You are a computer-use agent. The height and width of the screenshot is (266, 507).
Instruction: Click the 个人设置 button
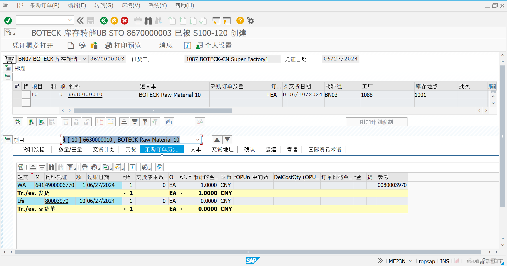click(214, 45)
